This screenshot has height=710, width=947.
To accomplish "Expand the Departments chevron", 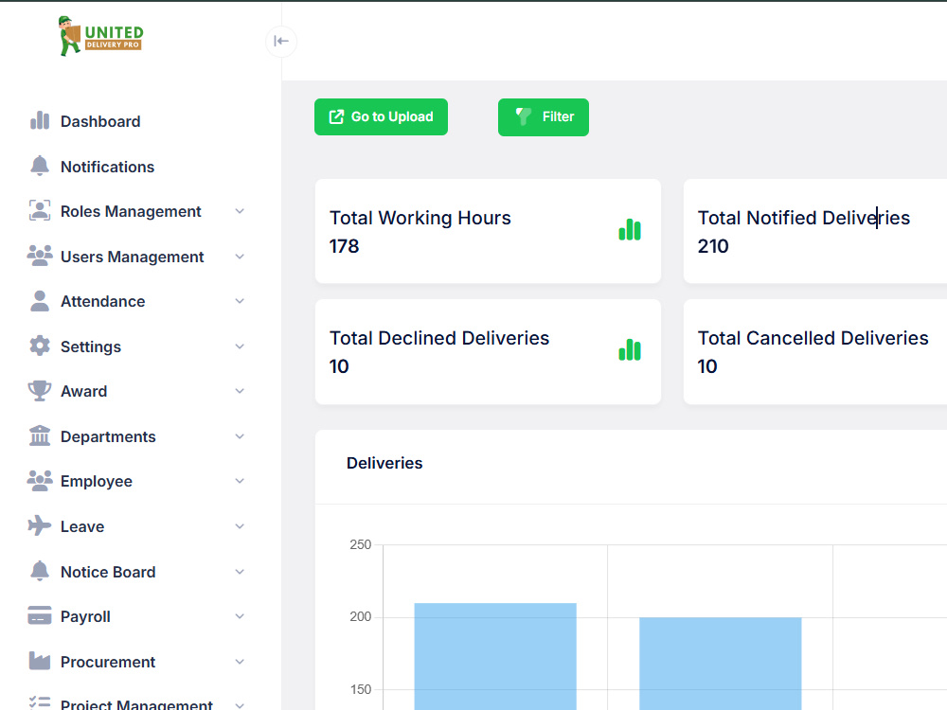I will tap(240, 436).
